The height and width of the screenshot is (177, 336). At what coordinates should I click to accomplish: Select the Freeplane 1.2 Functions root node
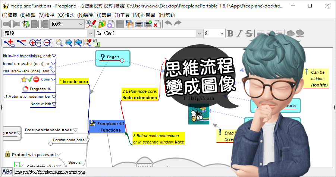107,126
